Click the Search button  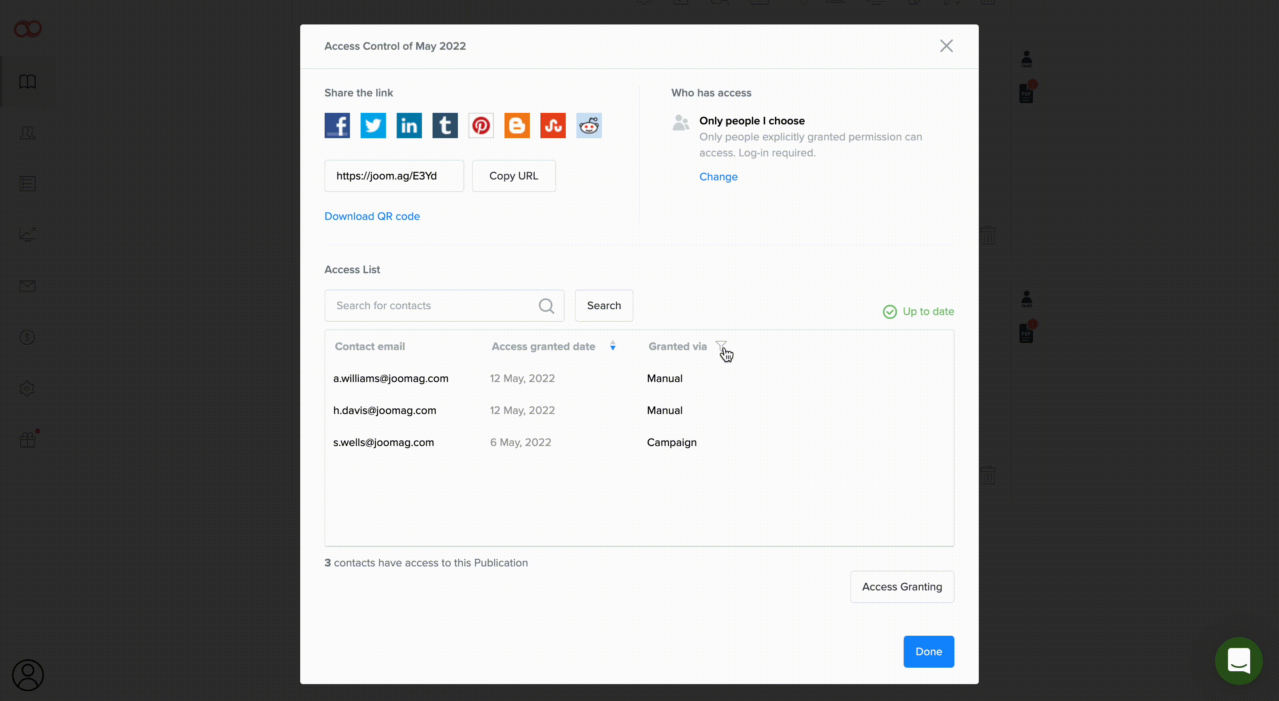604,306
